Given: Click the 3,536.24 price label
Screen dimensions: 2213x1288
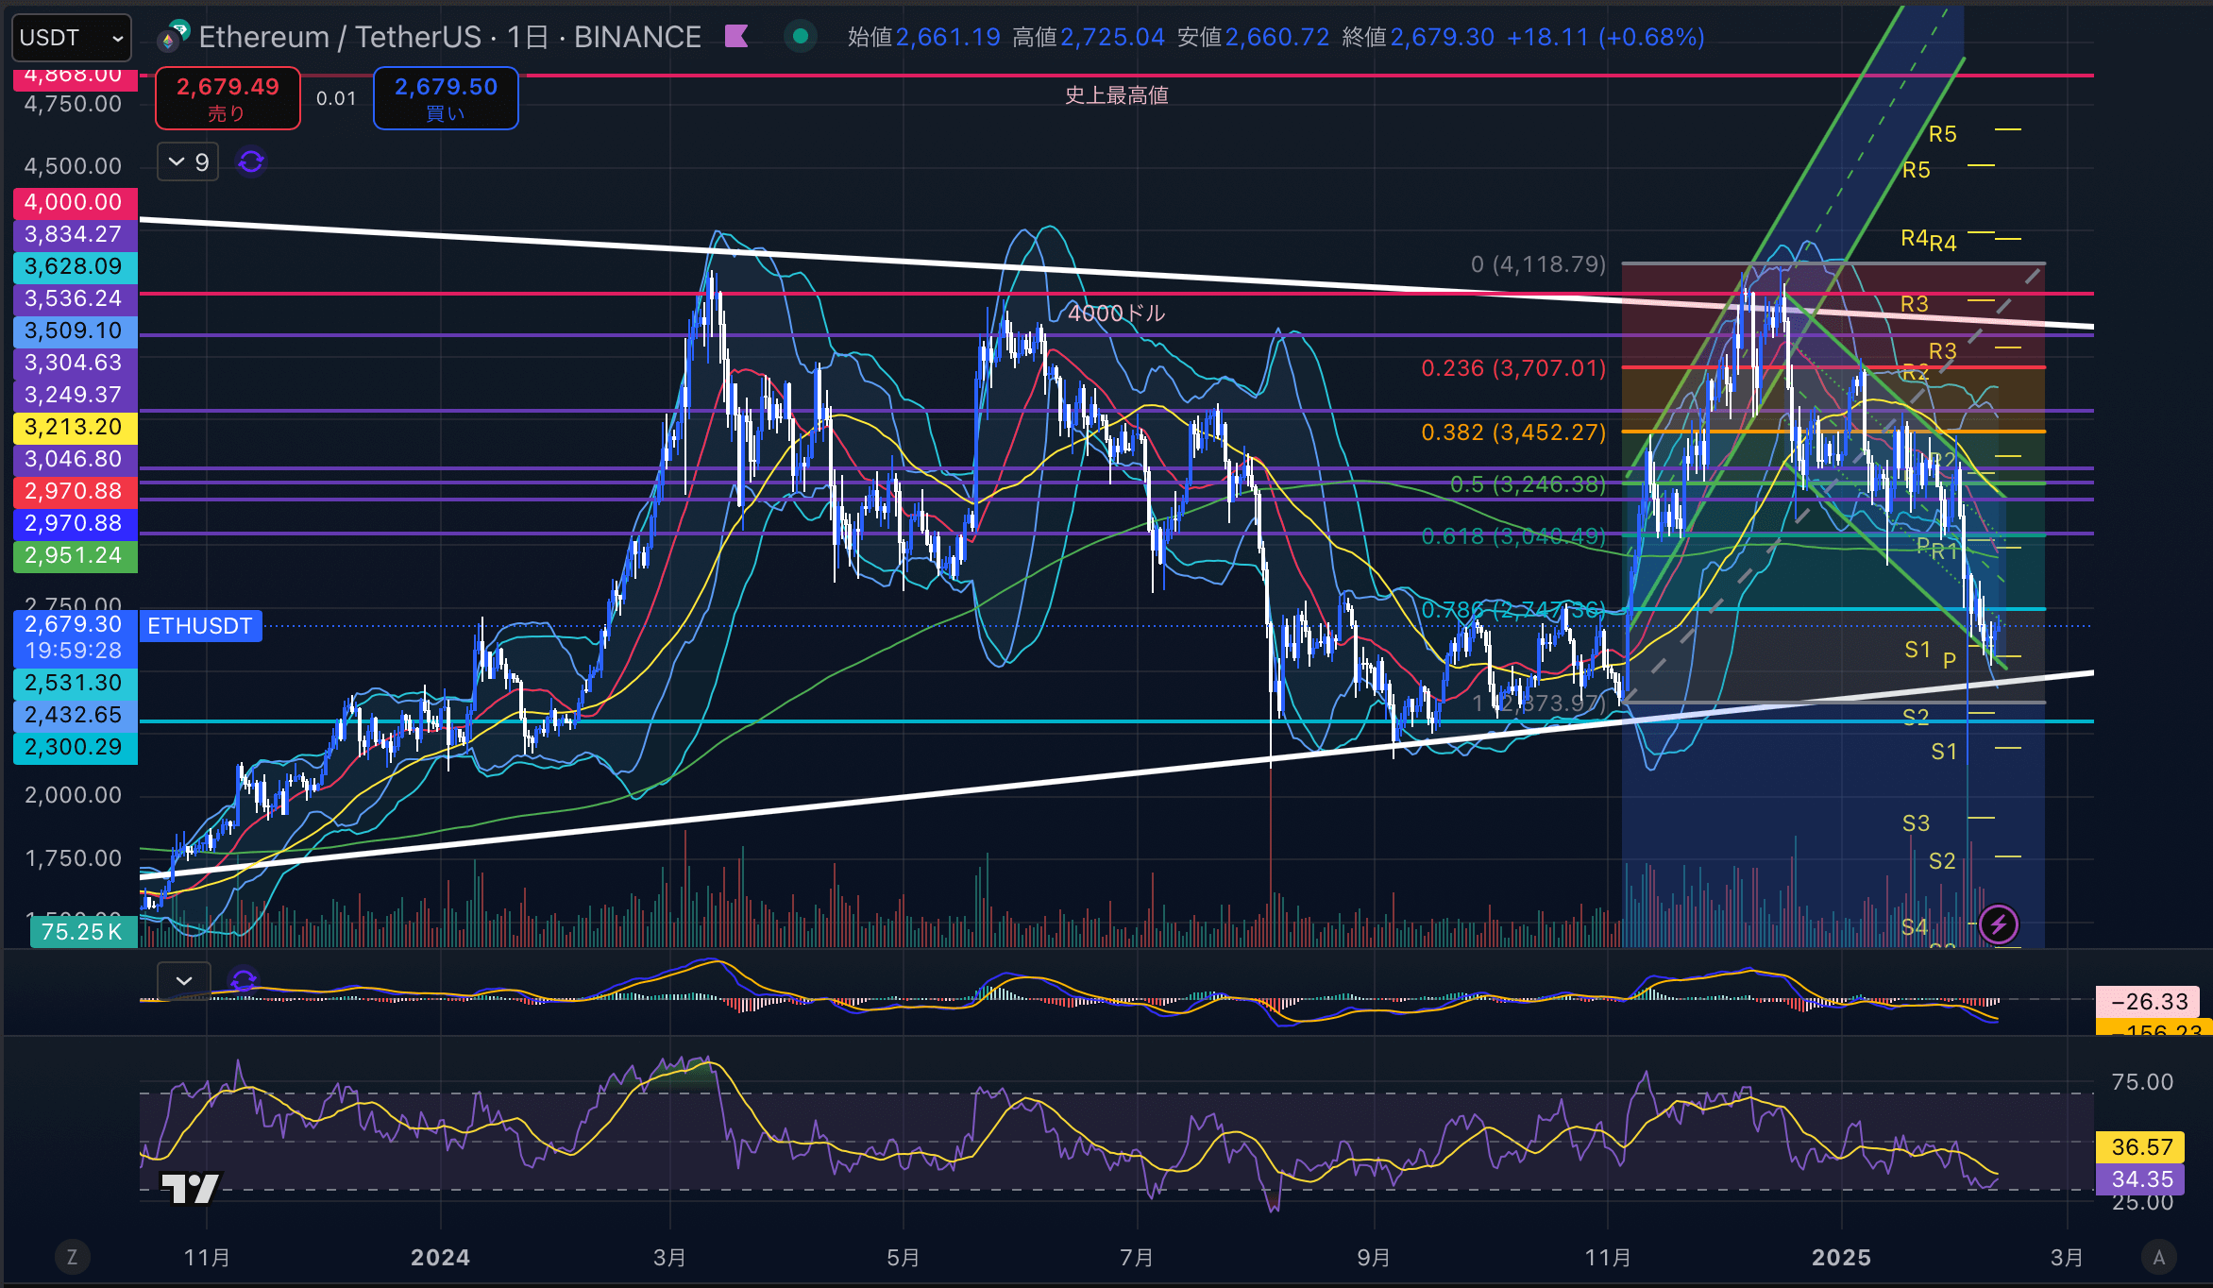Looking at the screenshot, I should (x=74, y=298).
